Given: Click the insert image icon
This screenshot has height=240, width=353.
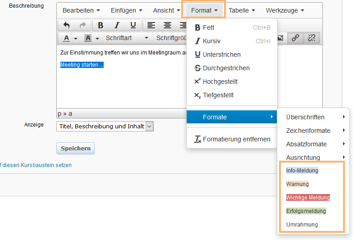Looking at the screenshot, I should coord(280,38).
